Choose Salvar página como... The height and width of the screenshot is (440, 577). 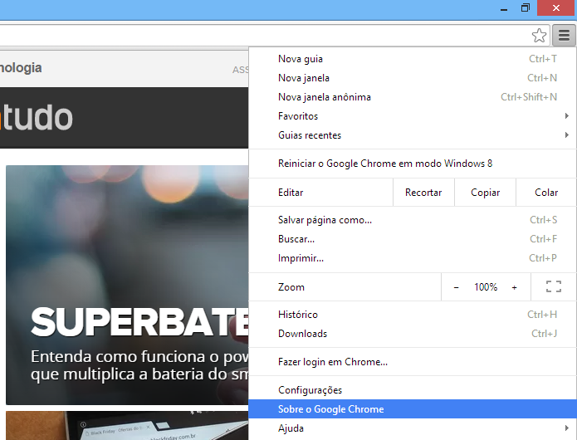[413, 220]
